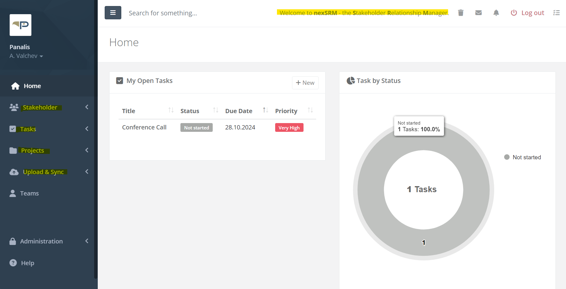
Task: Click the pie chart icon beside Task by Status
Action: point(351,81)
